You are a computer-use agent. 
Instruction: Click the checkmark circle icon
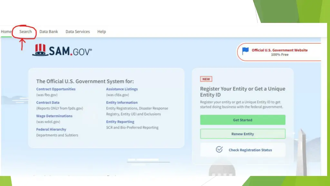point(219,149)
